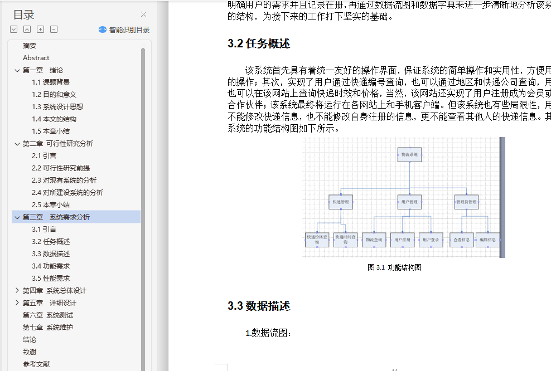Open 2.4 对所建设系统的分析 heading
Viewport: 551px width, 371px height.
click(67, 193)
